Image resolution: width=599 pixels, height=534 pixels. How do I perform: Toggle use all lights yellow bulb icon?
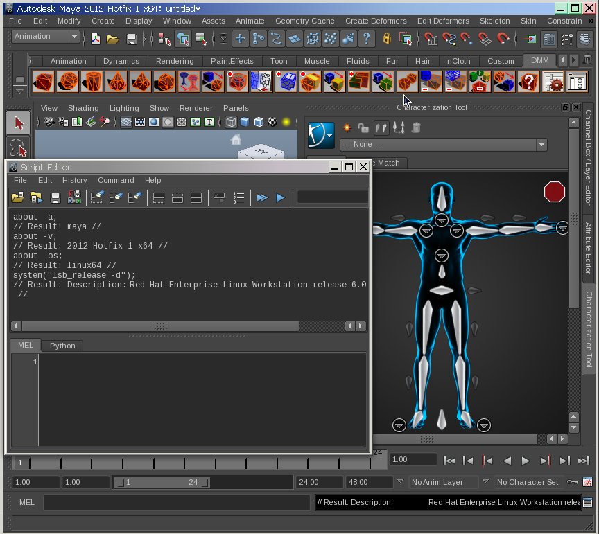tap(286, 122)
